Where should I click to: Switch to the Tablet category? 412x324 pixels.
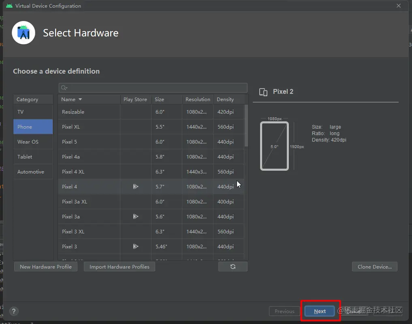click(33, 157)
